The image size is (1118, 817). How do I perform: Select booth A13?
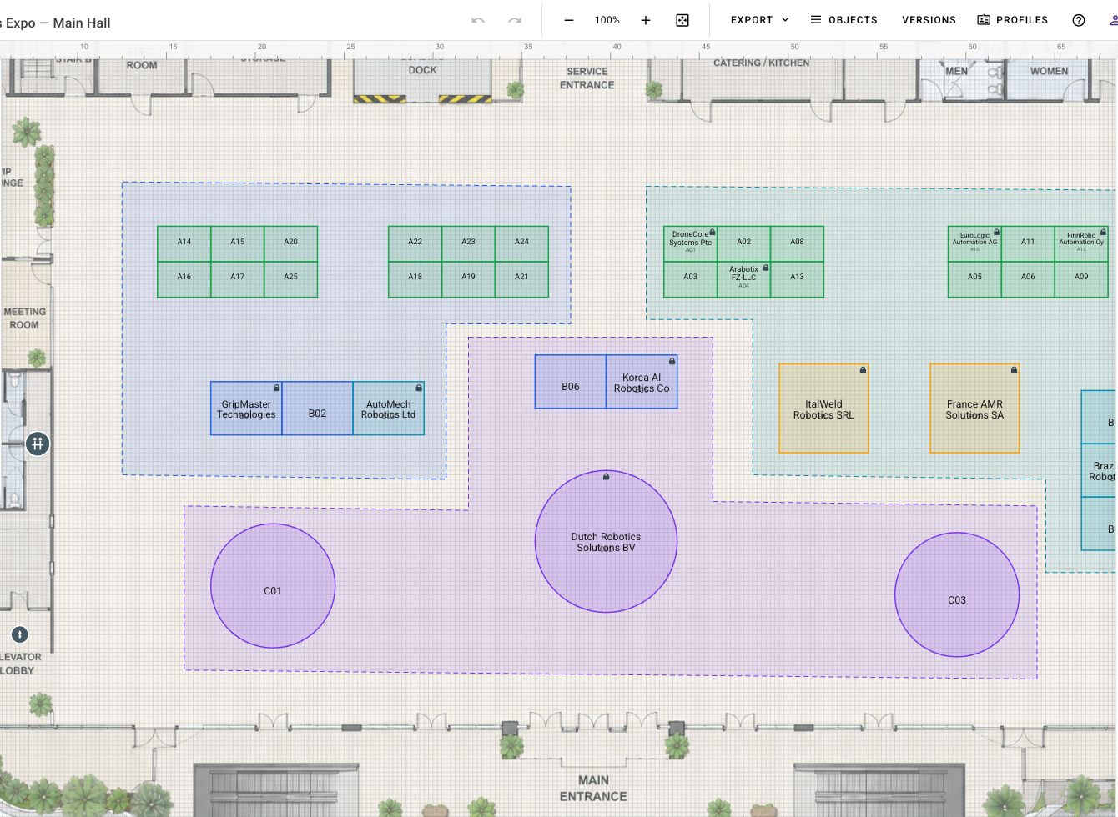tap(798, 279)
